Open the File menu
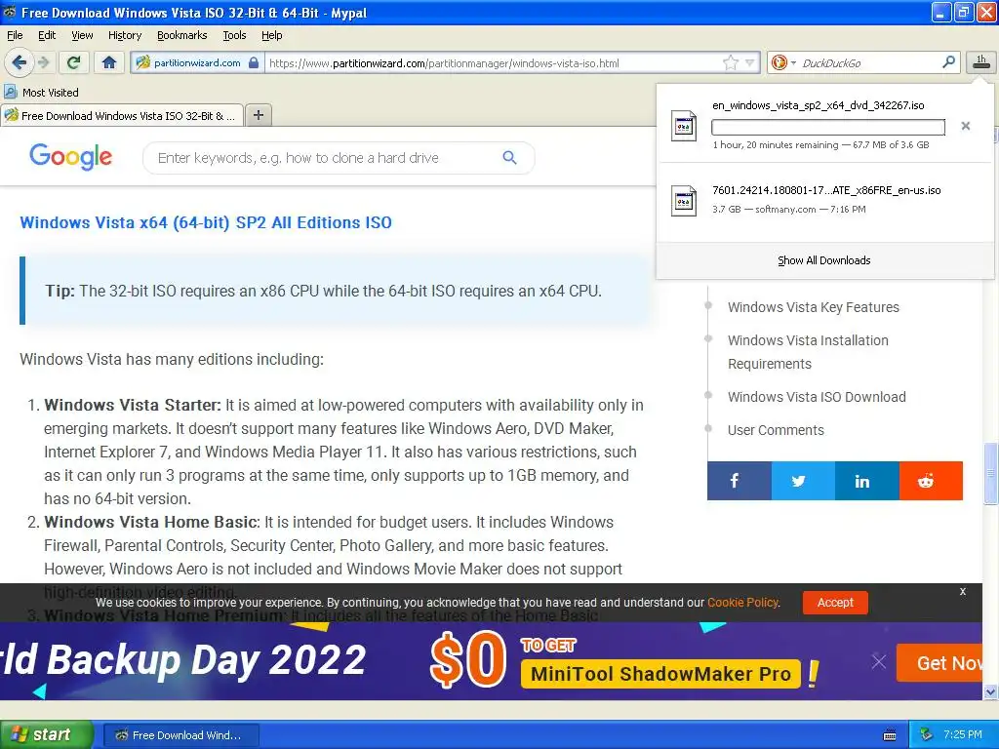999x749 pixels. (x=15, y=35)
